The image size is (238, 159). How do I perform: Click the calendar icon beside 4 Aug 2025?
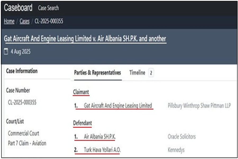[x=6, y=52]
